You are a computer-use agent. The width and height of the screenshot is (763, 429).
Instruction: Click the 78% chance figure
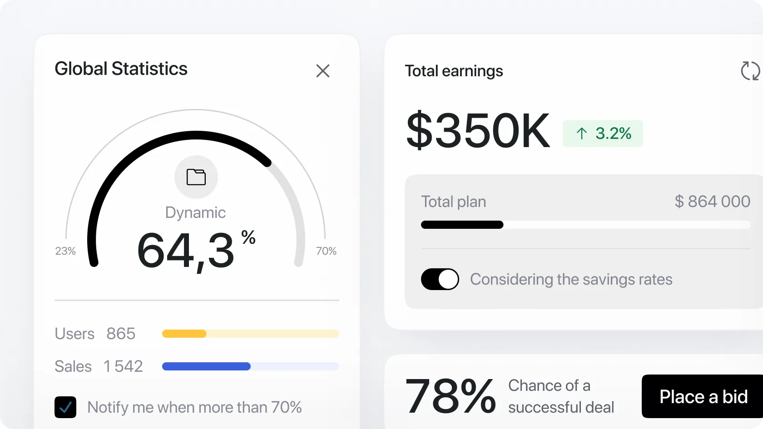[450, 396]
